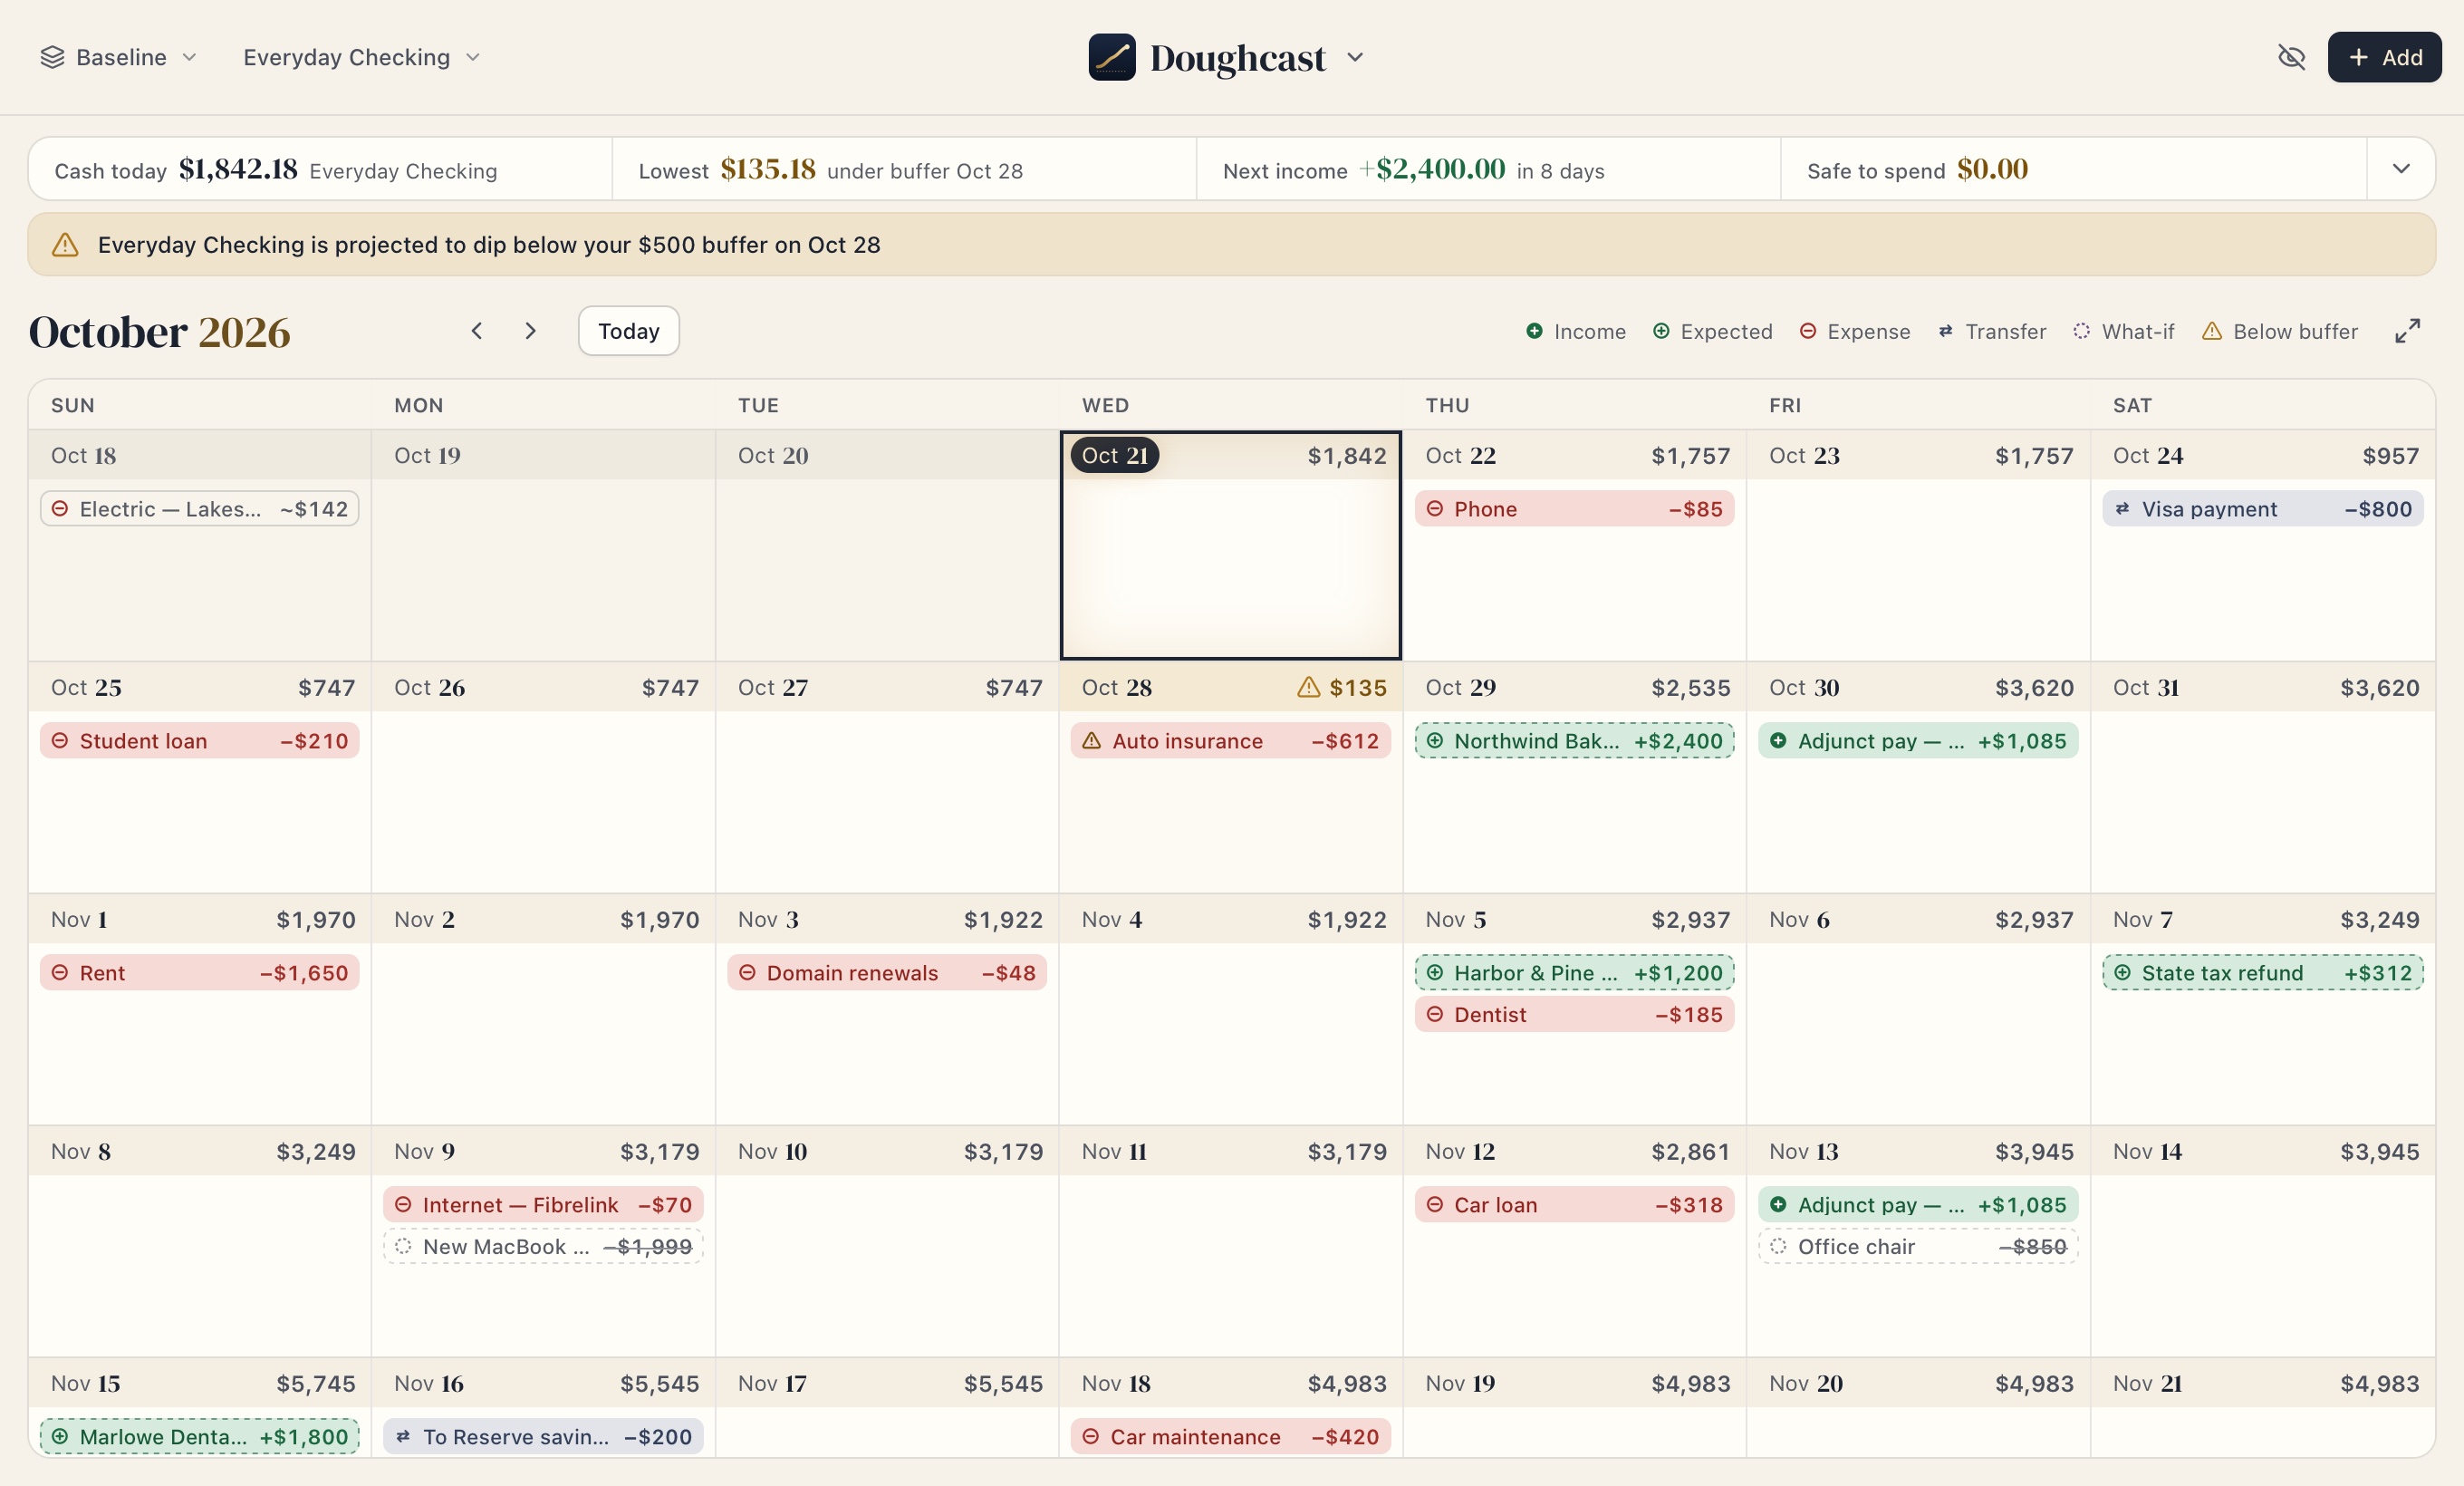The image size is (2464, 1486).
Task: Click the Today button
Action: 629,331
